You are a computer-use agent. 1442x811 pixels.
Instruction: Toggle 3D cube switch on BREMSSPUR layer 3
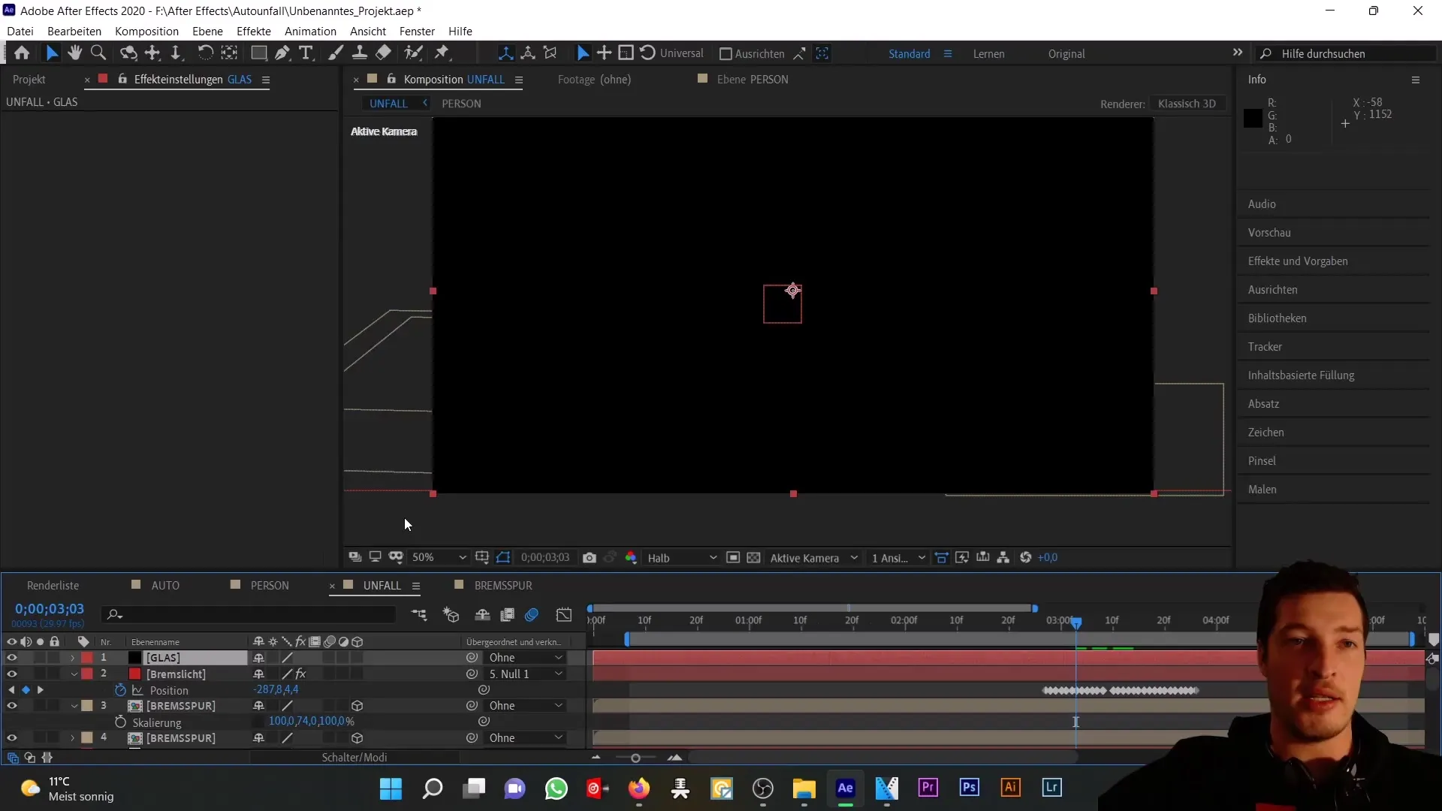pyautogui.click(x=357, y=706)
